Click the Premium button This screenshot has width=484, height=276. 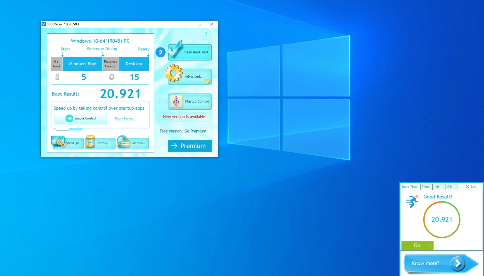tap(190, 146)
